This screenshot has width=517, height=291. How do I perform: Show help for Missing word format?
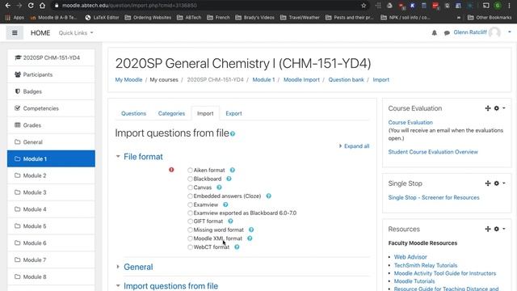[x=251, y=230]
